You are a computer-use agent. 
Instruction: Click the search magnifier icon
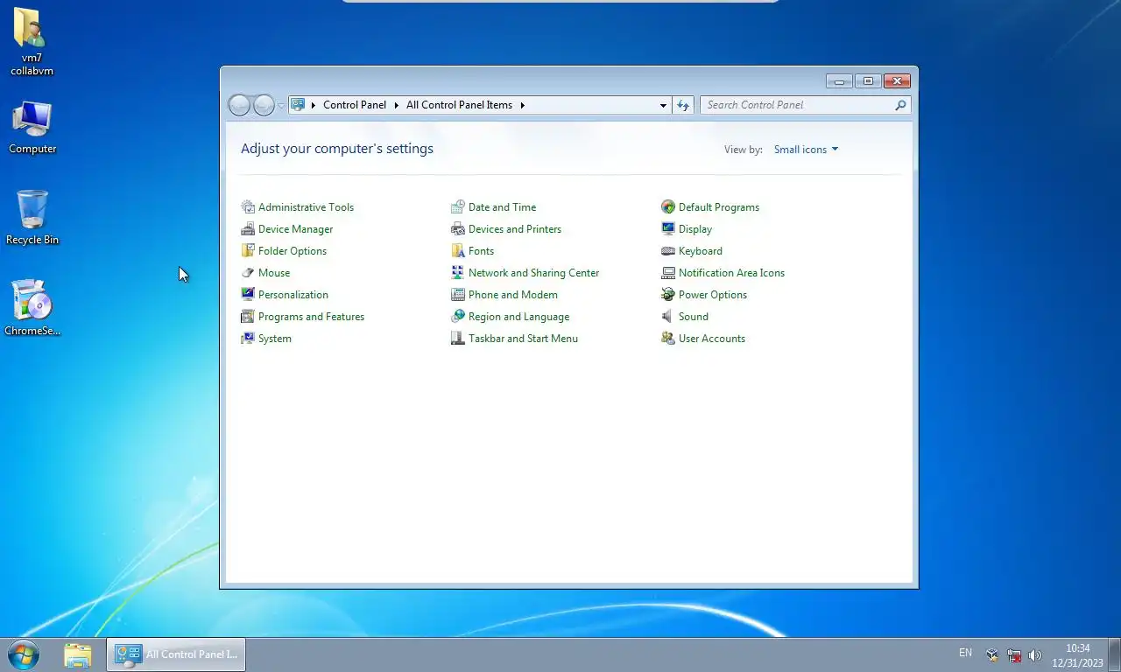900,105
